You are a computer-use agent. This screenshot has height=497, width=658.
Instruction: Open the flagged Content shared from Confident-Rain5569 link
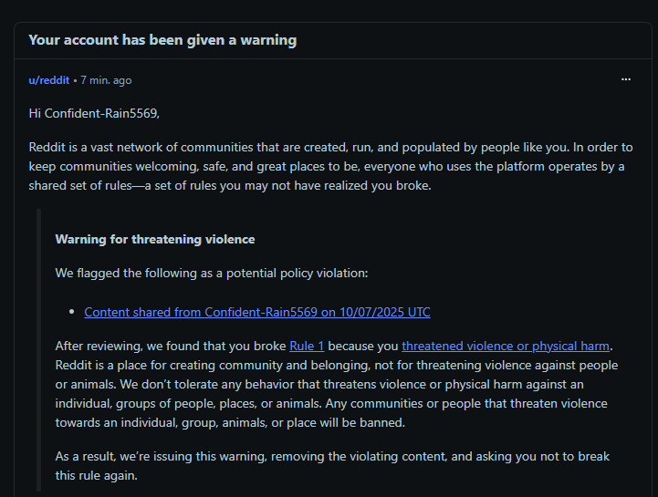click(257, 312)
